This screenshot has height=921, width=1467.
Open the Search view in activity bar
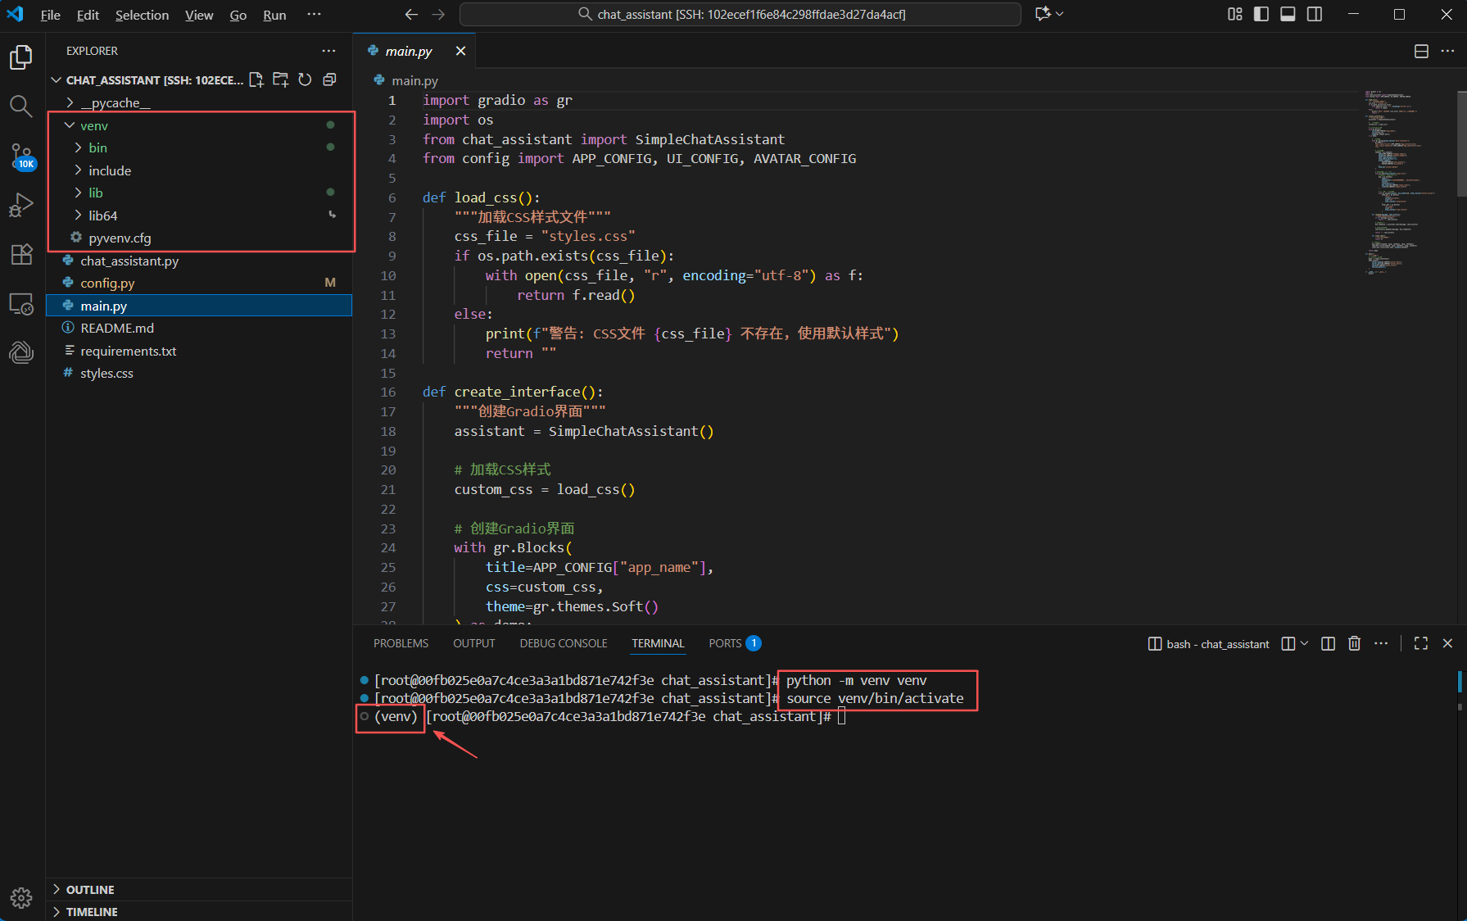coord(21,106)
